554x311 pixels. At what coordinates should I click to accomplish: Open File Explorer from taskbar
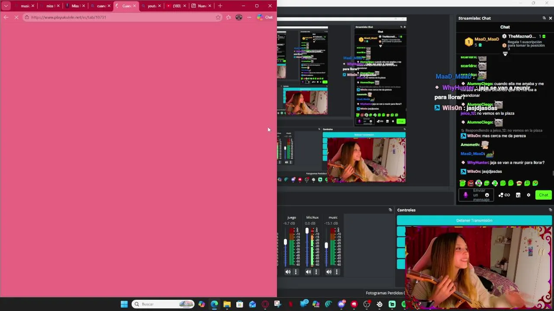point(227,304)
